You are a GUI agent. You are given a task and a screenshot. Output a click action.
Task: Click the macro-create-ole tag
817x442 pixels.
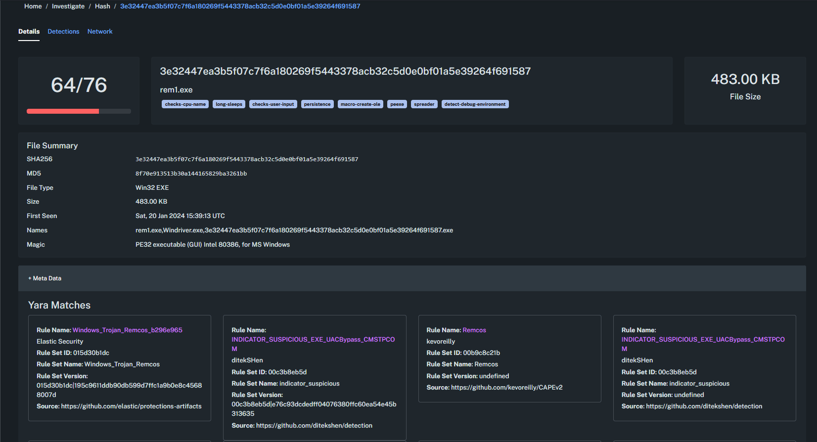[x=360, y=104]
